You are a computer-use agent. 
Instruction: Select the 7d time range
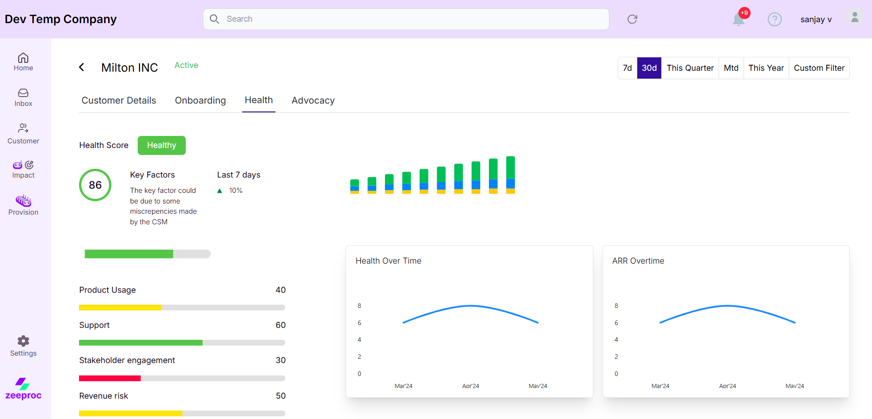(x=627, y=68)
